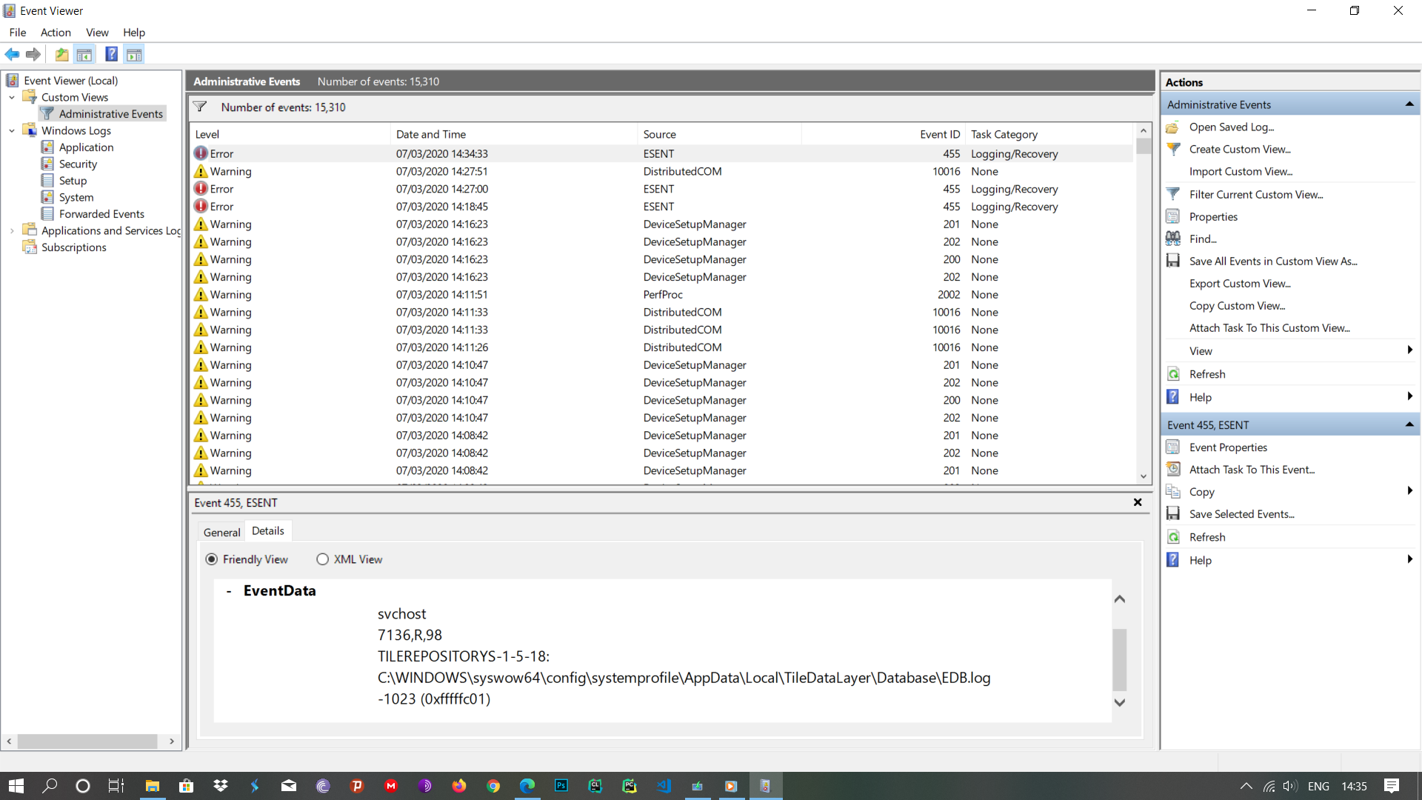Switch to the Details tab

pos(268,530)
